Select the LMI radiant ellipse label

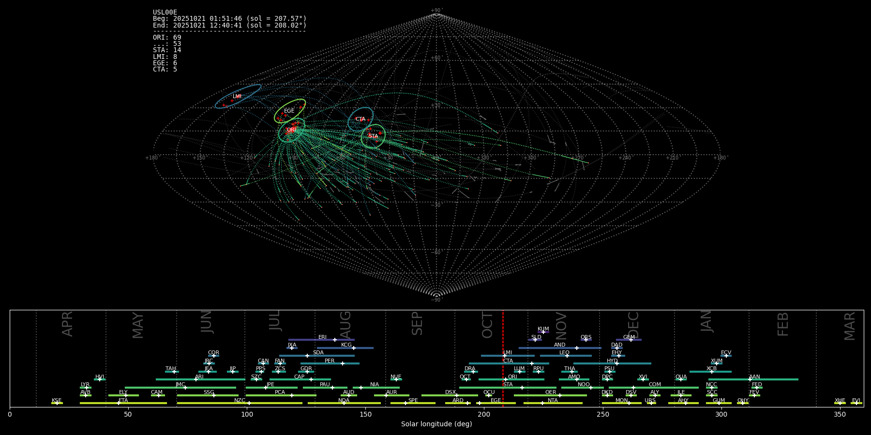pyautogui.click(x=237, y=96)
